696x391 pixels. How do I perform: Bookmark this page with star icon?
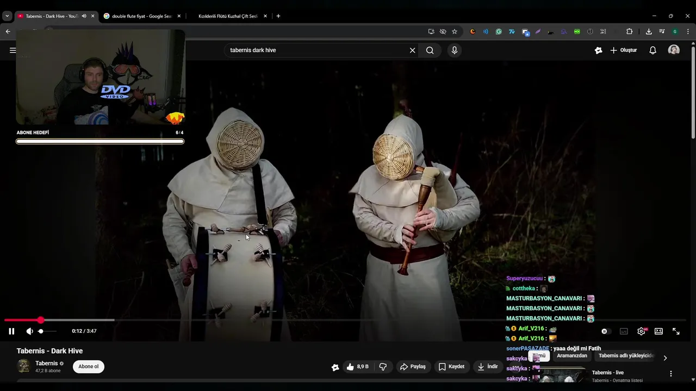pyautogui.click(x=455, y=31)
